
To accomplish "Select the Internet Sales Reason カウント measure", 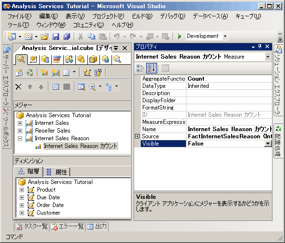I will (x=81, y=146).
